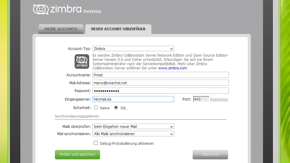The width and height of the screenshot is (290, 163).
Task: Switch to the Meine Accounts tab
Action: [x=61, y=29]
